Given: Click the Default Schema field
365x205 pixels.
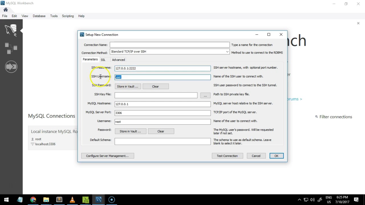Looking at the screenshot, I should click(163, 141).
